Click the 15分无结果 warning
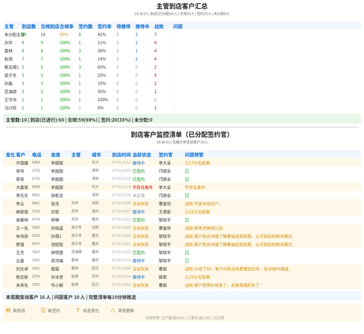The image size is (364, 334). 197,277
